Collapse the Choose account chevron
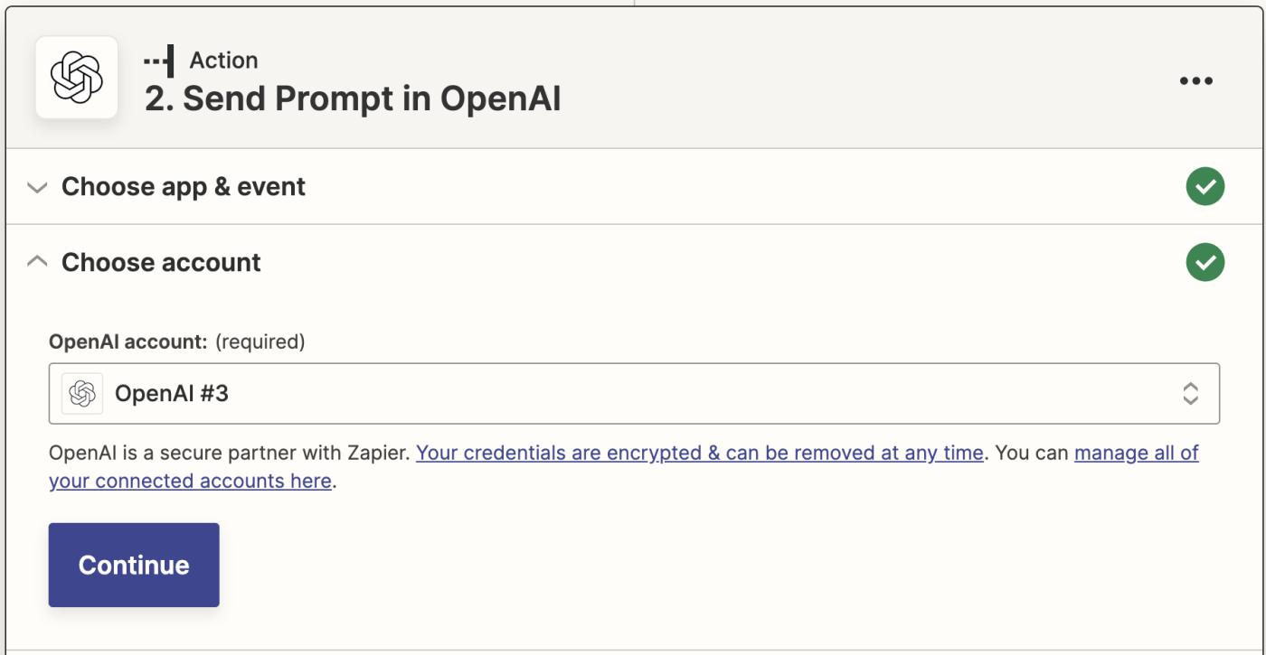 [x=37, y=262]
